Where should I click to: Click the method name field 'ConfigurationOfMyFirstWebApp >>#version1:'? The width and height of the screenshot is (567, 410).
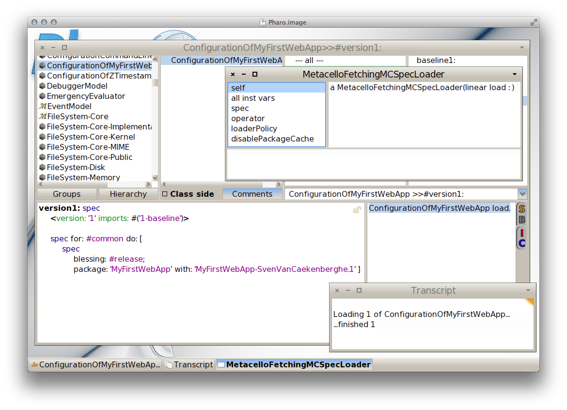[x=401, y=194]
